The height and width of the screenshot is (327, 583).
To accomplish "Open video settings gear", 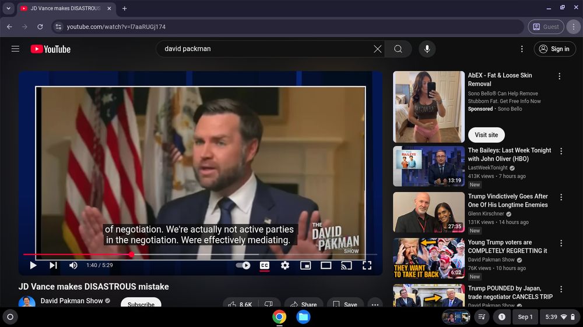I will (x=285, y=265).
